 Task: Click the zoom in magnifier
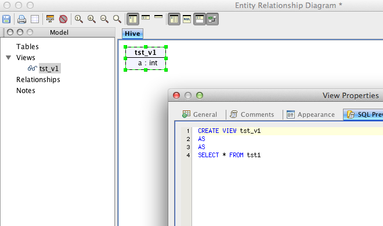pyautogui.click(x=92, y=19)
